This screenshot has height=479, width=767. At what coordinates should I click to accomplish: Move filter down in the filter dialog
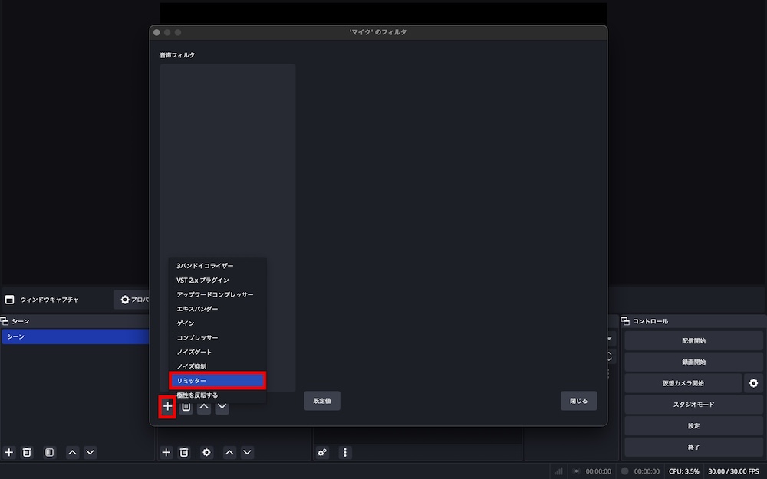coord(222,407)
